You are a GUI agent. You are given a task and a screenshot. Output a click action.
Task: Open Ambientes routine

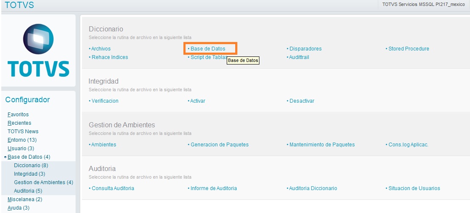[104, 144]
